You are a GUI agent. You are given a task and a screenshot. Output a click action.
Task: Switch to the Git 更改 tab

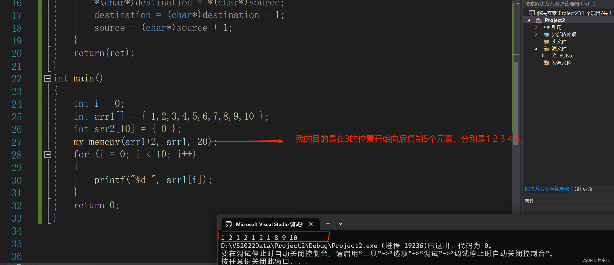[x=583, y=189]
